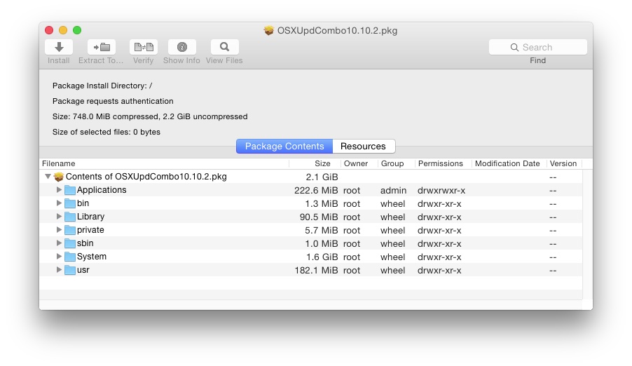
Task: Sort by the Group column header
Action: click(396, 163)
